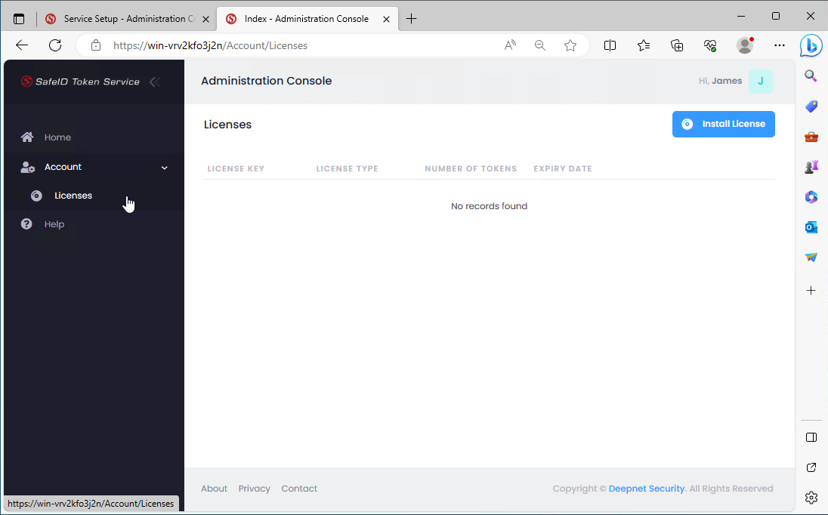Collapse the Account menu chevron
This screenshot has width=828, height=515.
[x=165, y=168]
